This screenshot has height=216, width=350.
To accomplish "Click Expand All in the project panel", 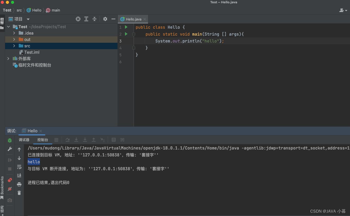I will pos(86,19).
